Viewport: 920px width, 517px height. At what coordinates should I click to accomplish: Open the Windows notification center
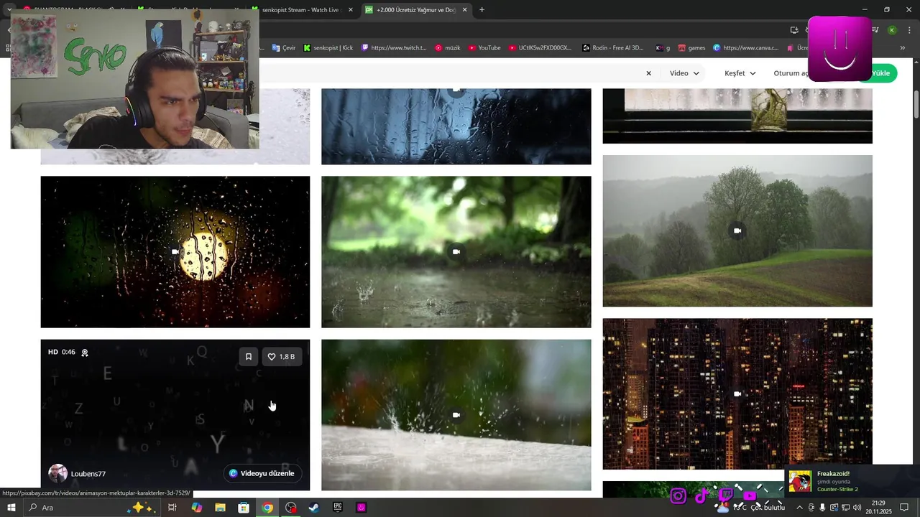904,508
